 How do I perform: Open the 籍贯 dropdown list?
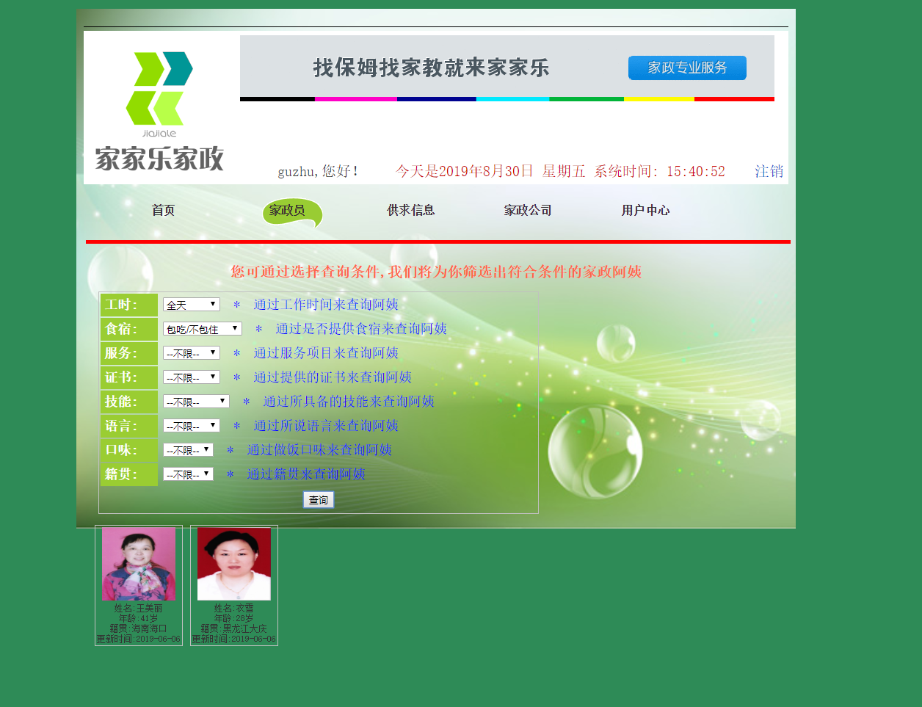[x=187, y=474]
